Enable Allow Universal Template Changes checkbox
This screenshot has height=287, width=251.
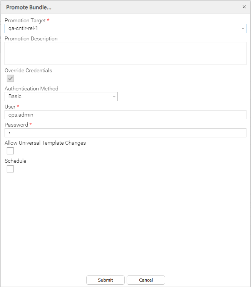[x=10, y=151]
